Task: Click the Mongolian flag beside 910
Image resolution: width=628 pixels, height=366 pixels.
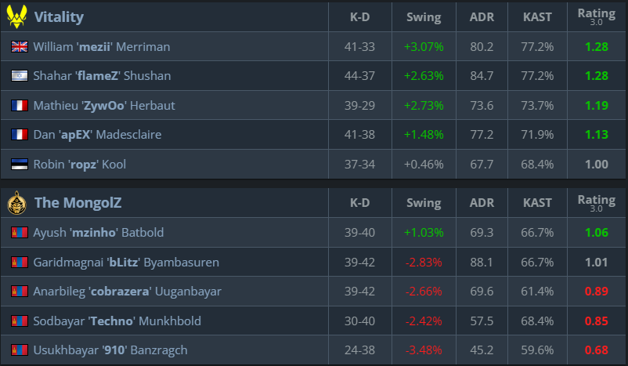Action: click(20, 350)
